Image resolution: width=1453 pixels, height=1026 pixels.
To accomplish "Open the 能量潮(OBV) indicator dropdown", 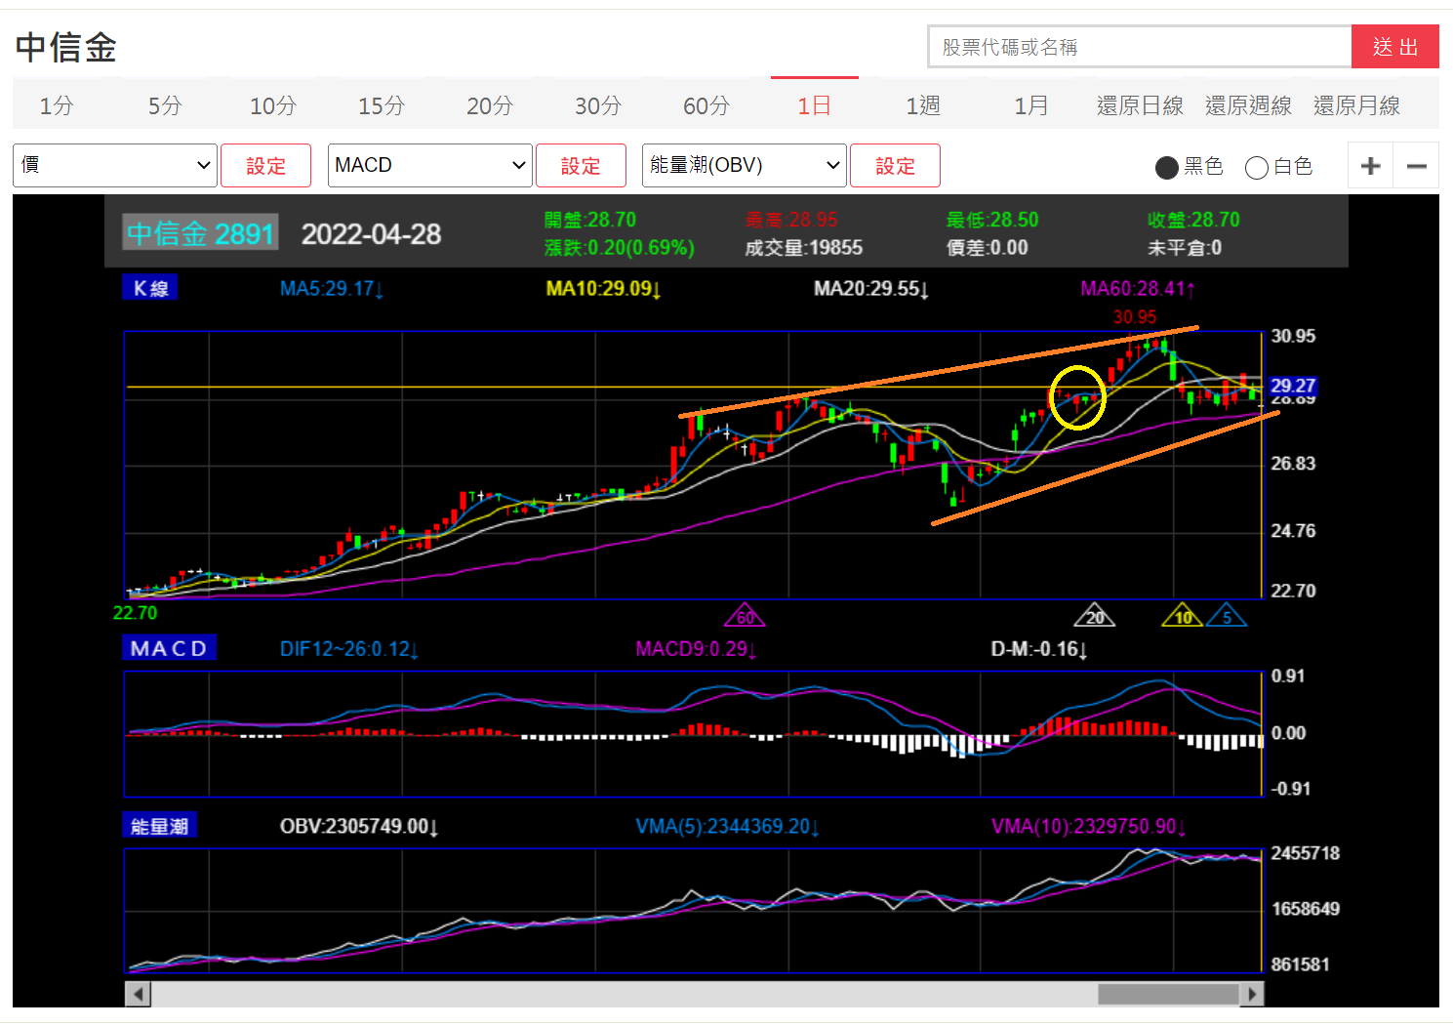I will pyautogui.click(x=744, y=165).
